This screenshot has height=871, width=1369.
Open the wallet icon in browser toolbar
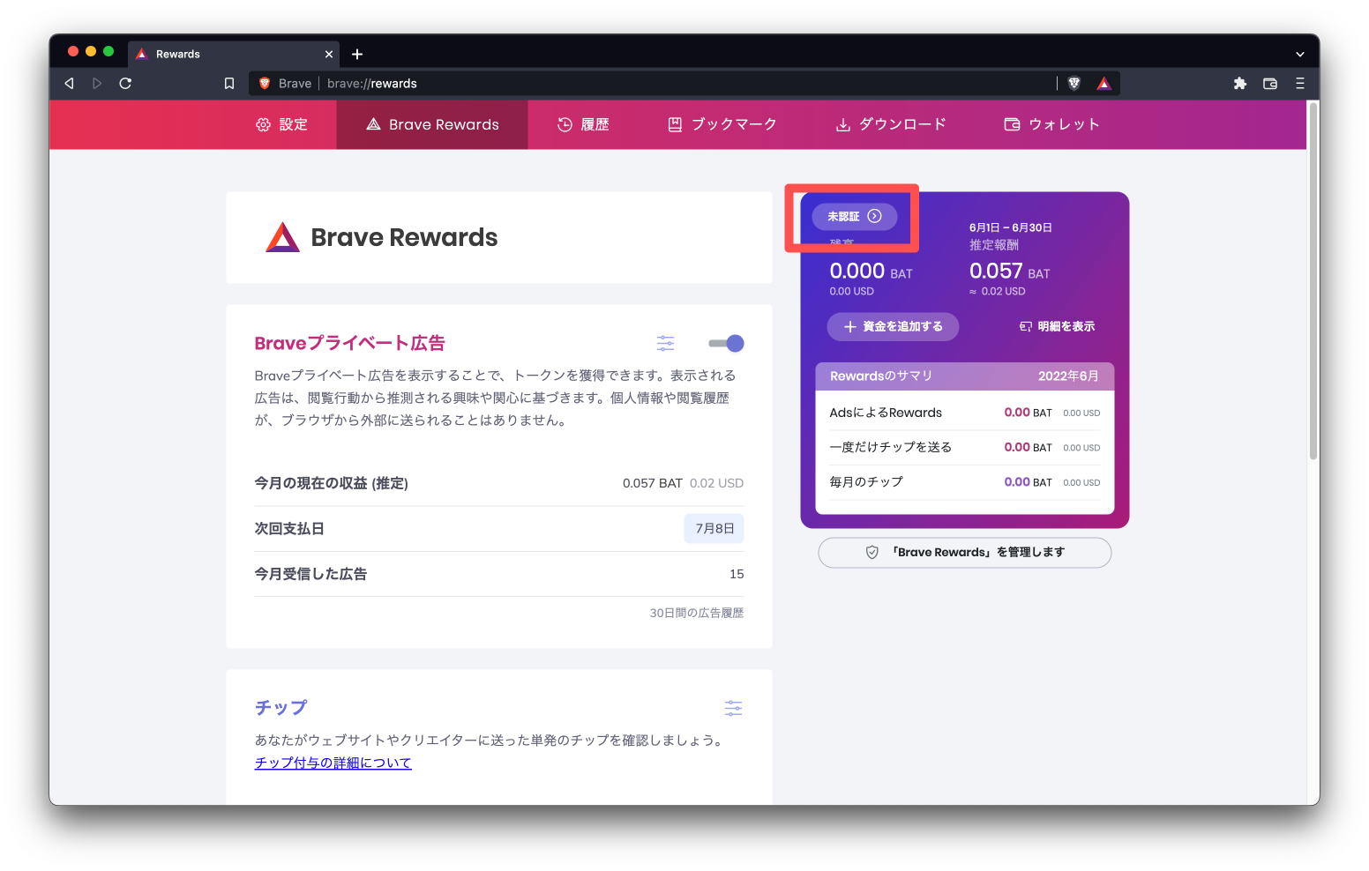click(1270, 84)
